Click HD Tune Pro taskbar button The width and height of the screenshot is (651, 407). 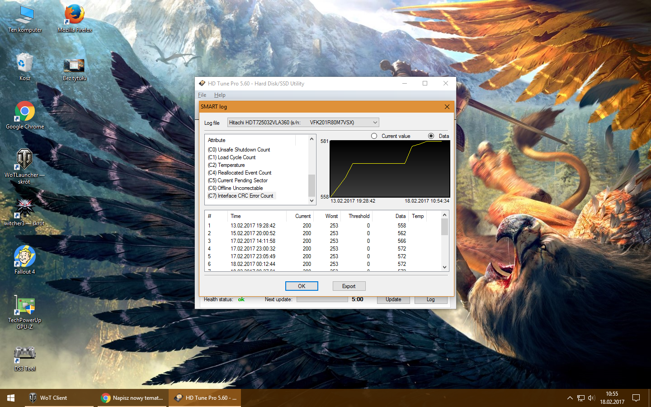click(205, 398)
